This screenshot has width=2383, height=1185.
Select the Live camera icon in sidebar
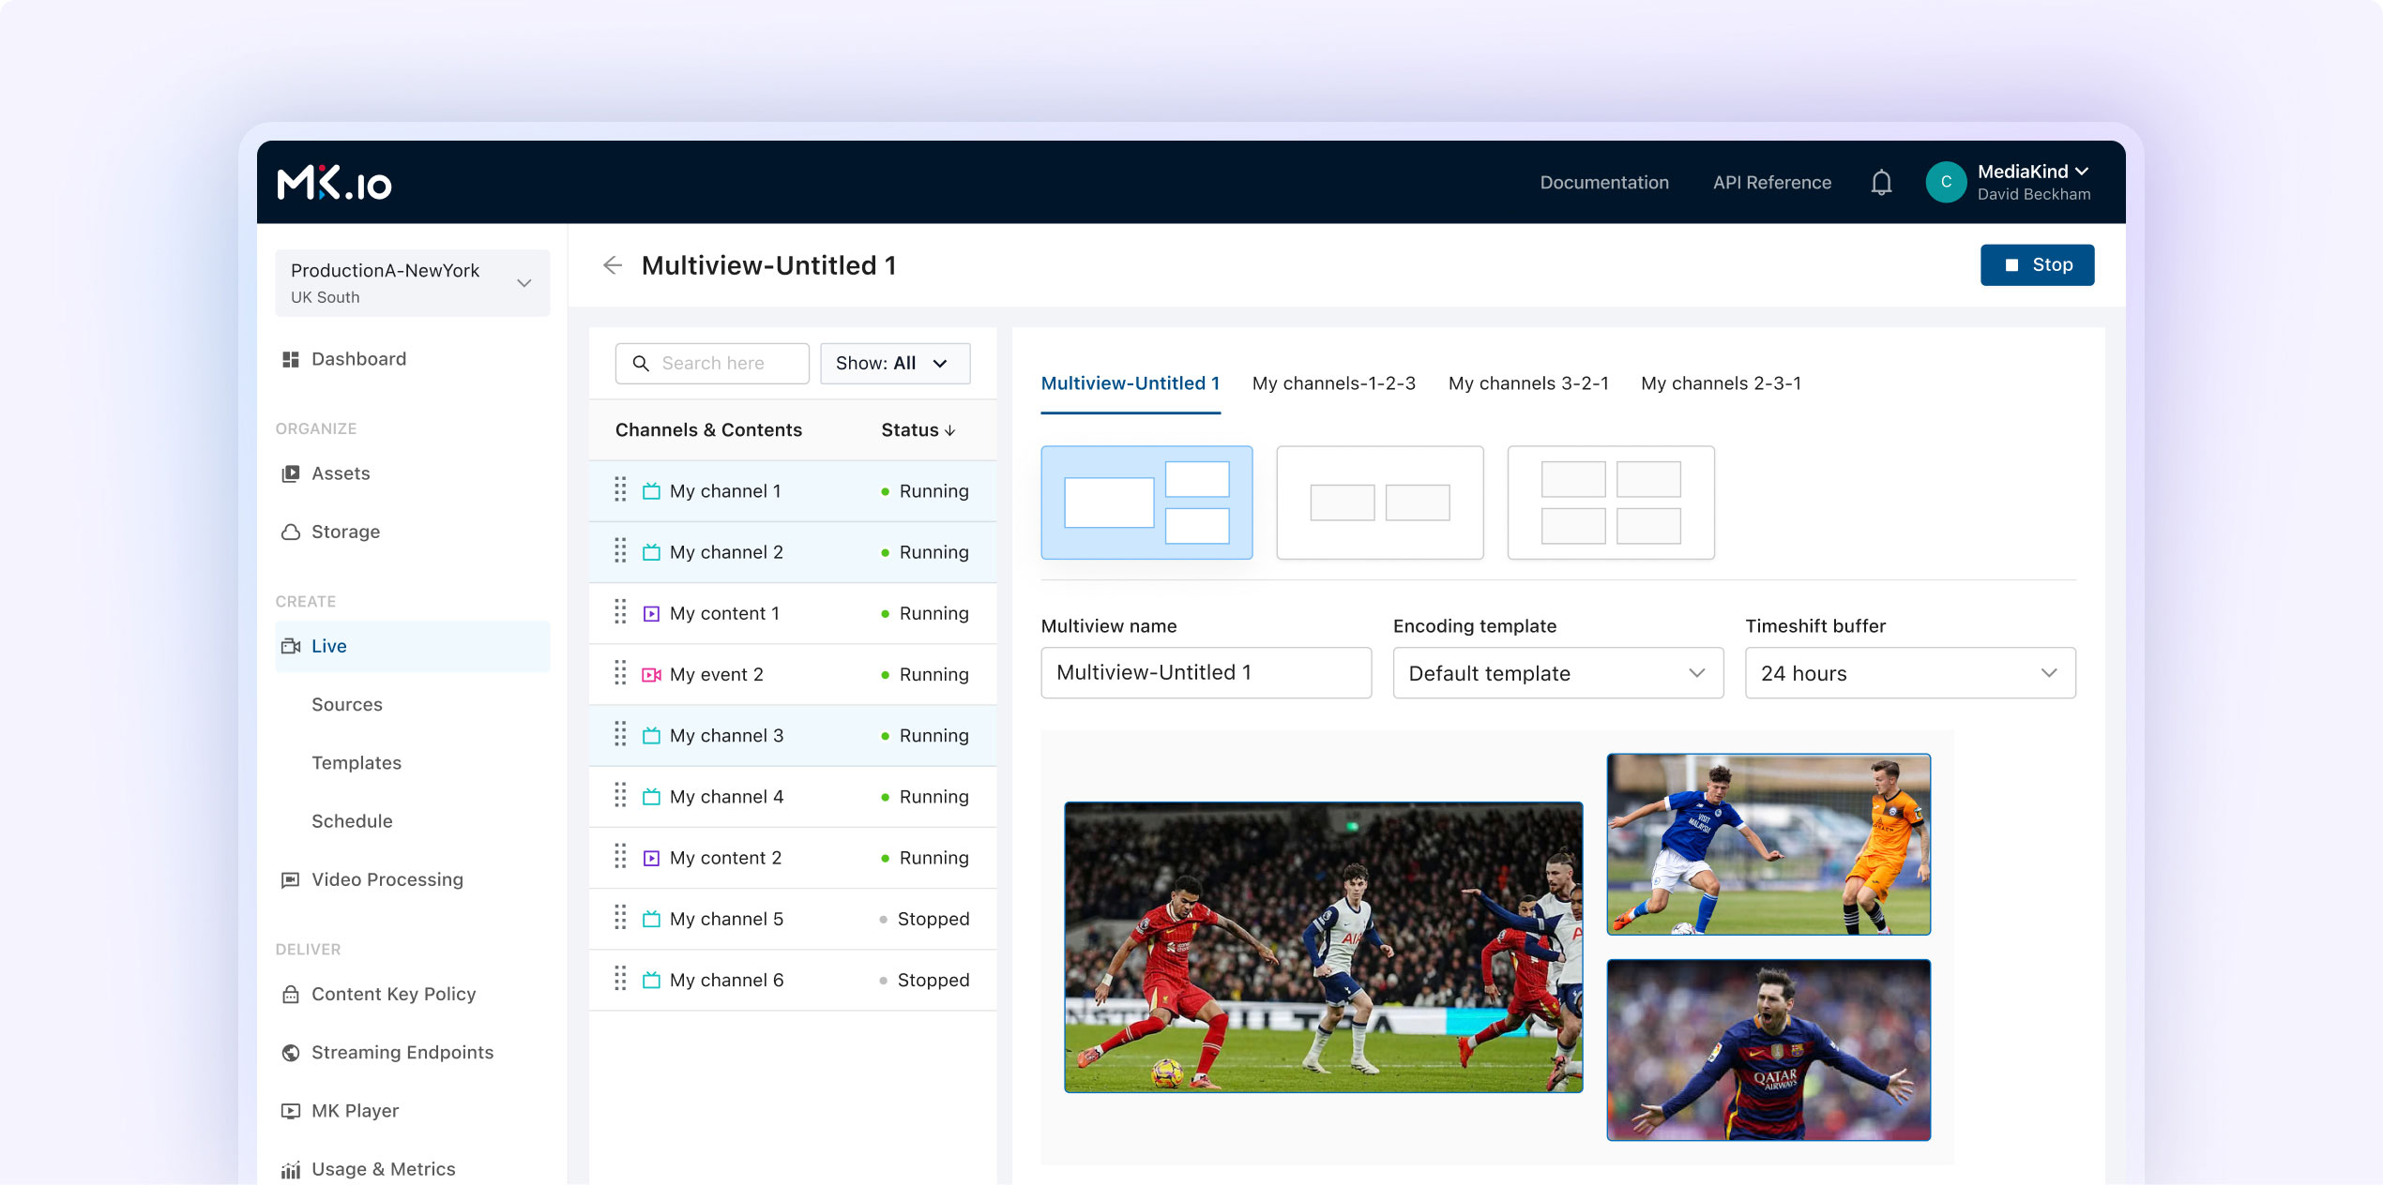tap(291, 646)
